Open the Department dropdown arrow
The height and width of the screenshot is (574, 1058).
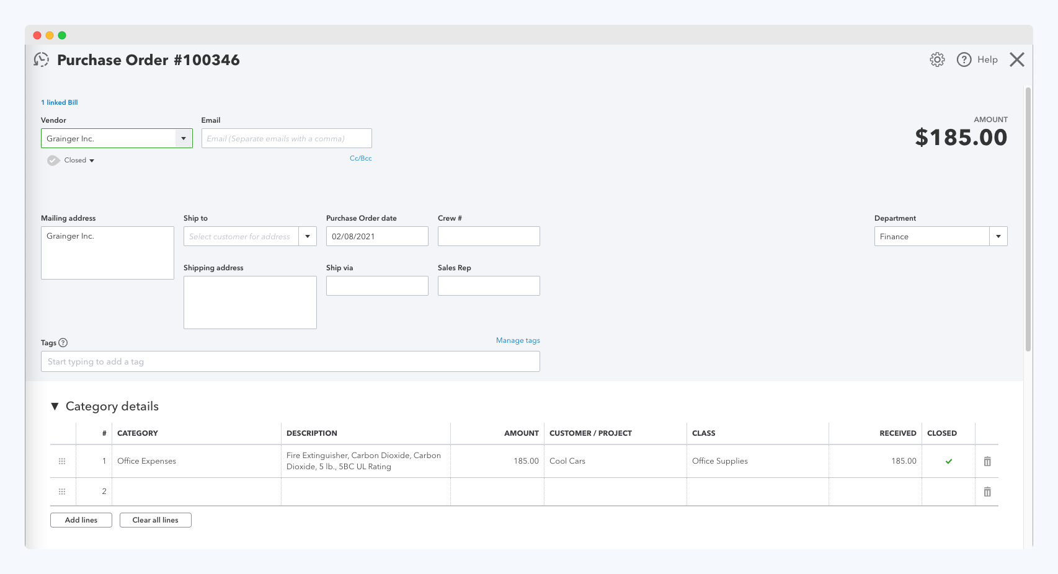[998, 236]
